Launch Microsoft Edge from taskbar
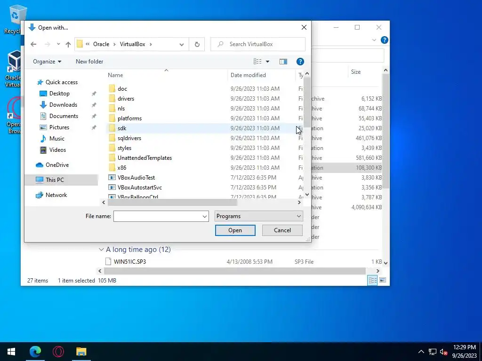 click(35, 352)
